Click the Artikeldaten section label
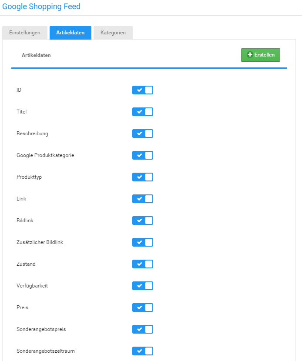The width and height of the screenshot is (302, 361). click(37, 55)
